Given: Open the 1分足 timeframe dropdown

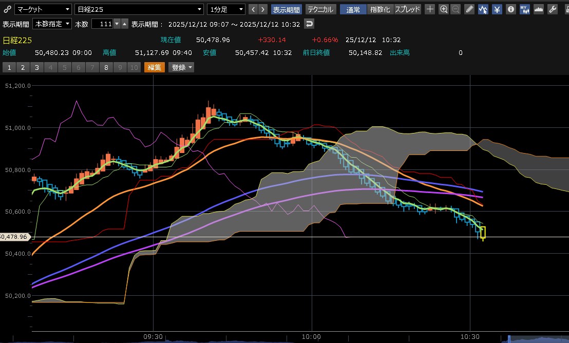Looking at the screenshot, I should pos(226,9).
